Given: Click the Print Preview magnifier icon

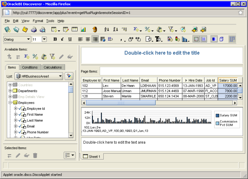Looking at the screenshot, I should tap(42, 29).
